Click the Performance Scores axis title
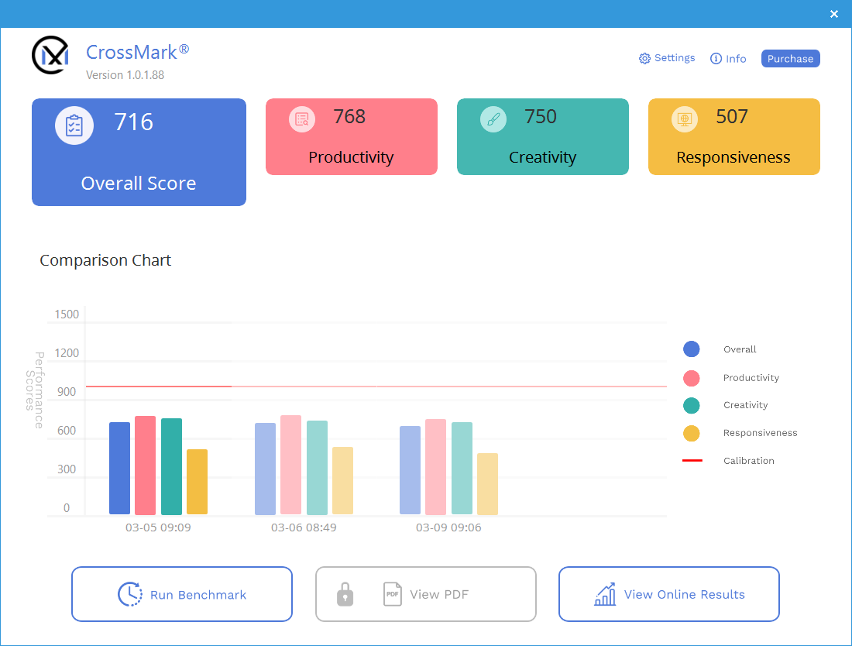The height and width of the screenshot is (646, 852). 35,390
